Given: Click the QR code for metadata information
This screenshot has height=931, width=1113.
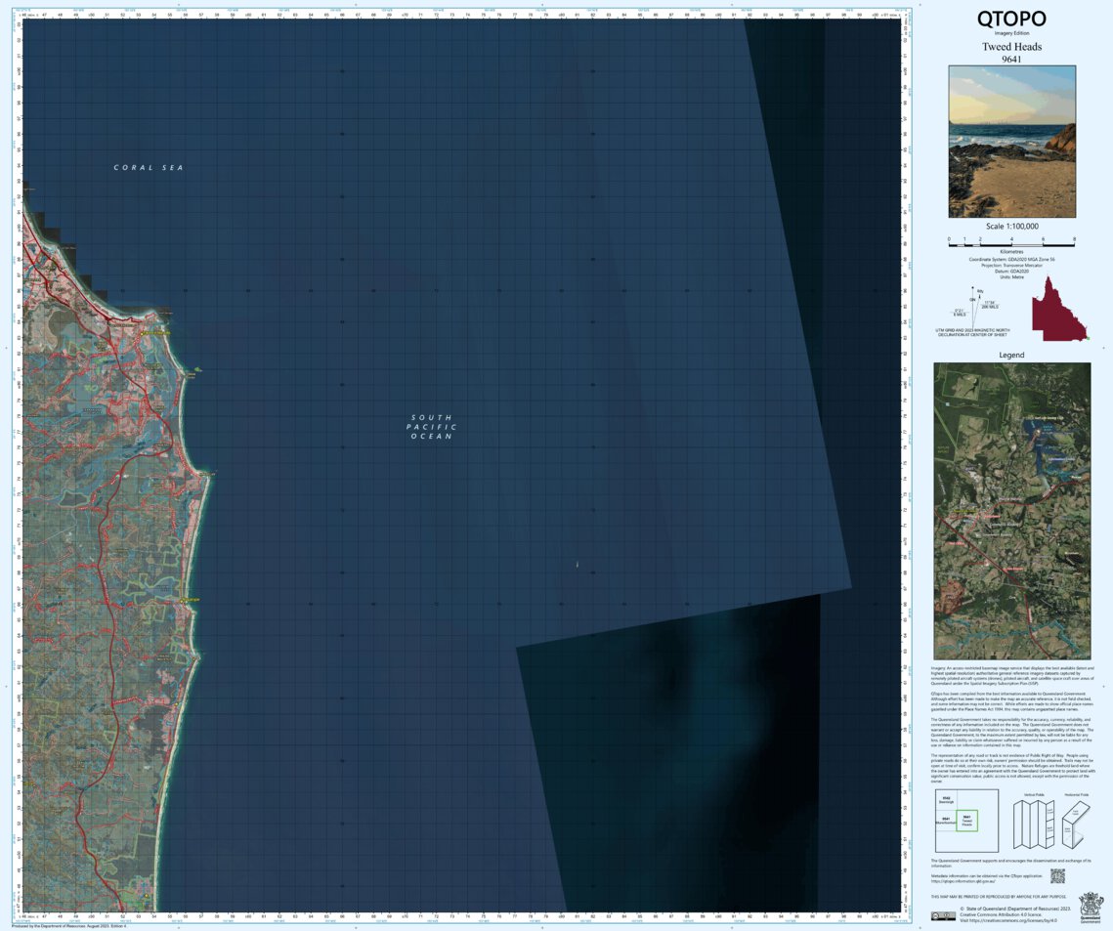Looking at the screenshot, I should coord(1058,876).
